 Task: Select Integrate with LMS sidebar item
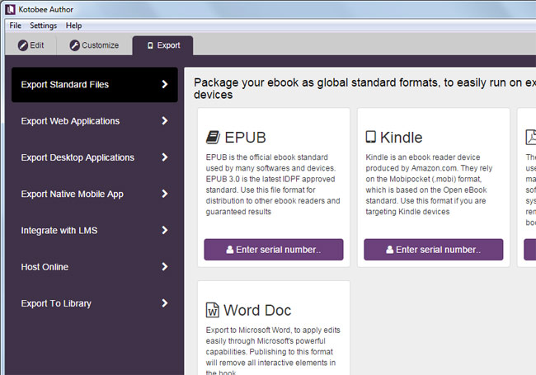tap(95, 231)
